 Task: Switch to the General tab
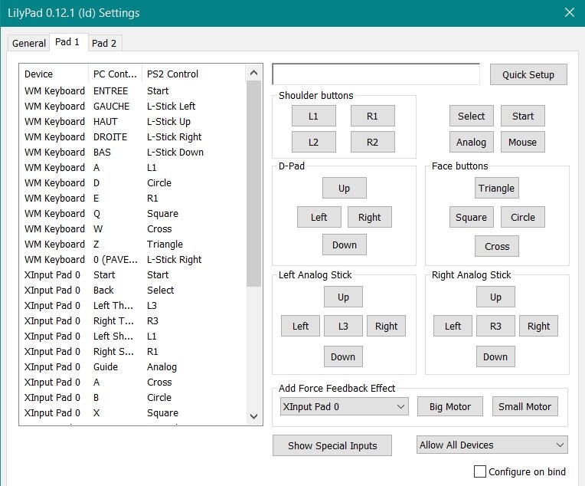click(29, 44)
